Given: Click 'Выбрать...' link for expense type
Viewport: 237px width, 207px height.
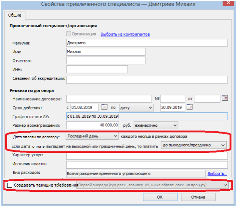Looking at the screenshot, I should pyautogui.click(x=217, y=174).
